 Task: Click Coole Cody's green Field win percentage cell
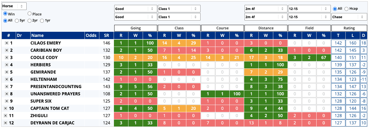pos(324,57)
